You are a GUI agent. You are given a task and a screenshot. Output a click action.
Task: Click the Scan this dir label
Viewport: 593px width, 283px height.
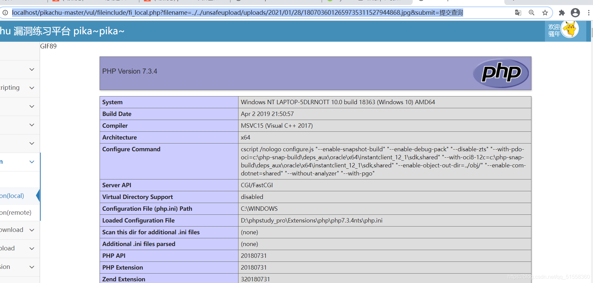151,232
